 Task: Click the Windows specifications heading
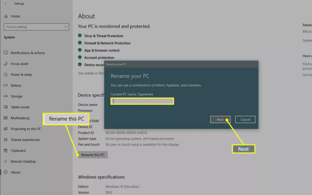[101, 177]
